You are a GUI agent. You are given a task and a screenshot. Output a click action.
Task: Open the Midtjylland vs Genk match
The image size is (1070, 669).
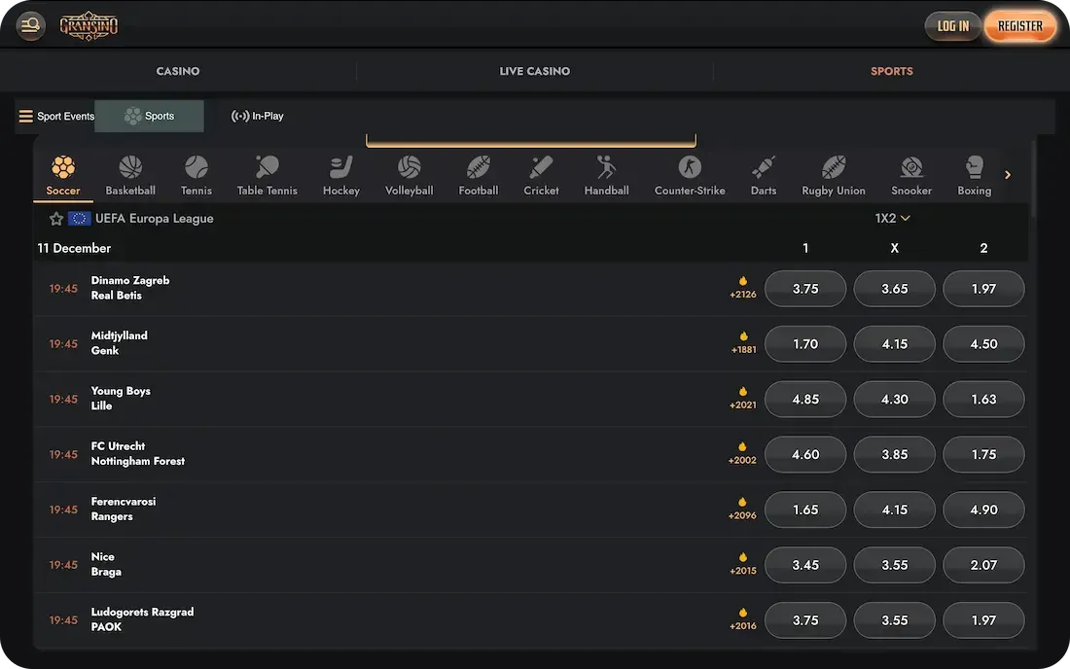tap(120, 343)
